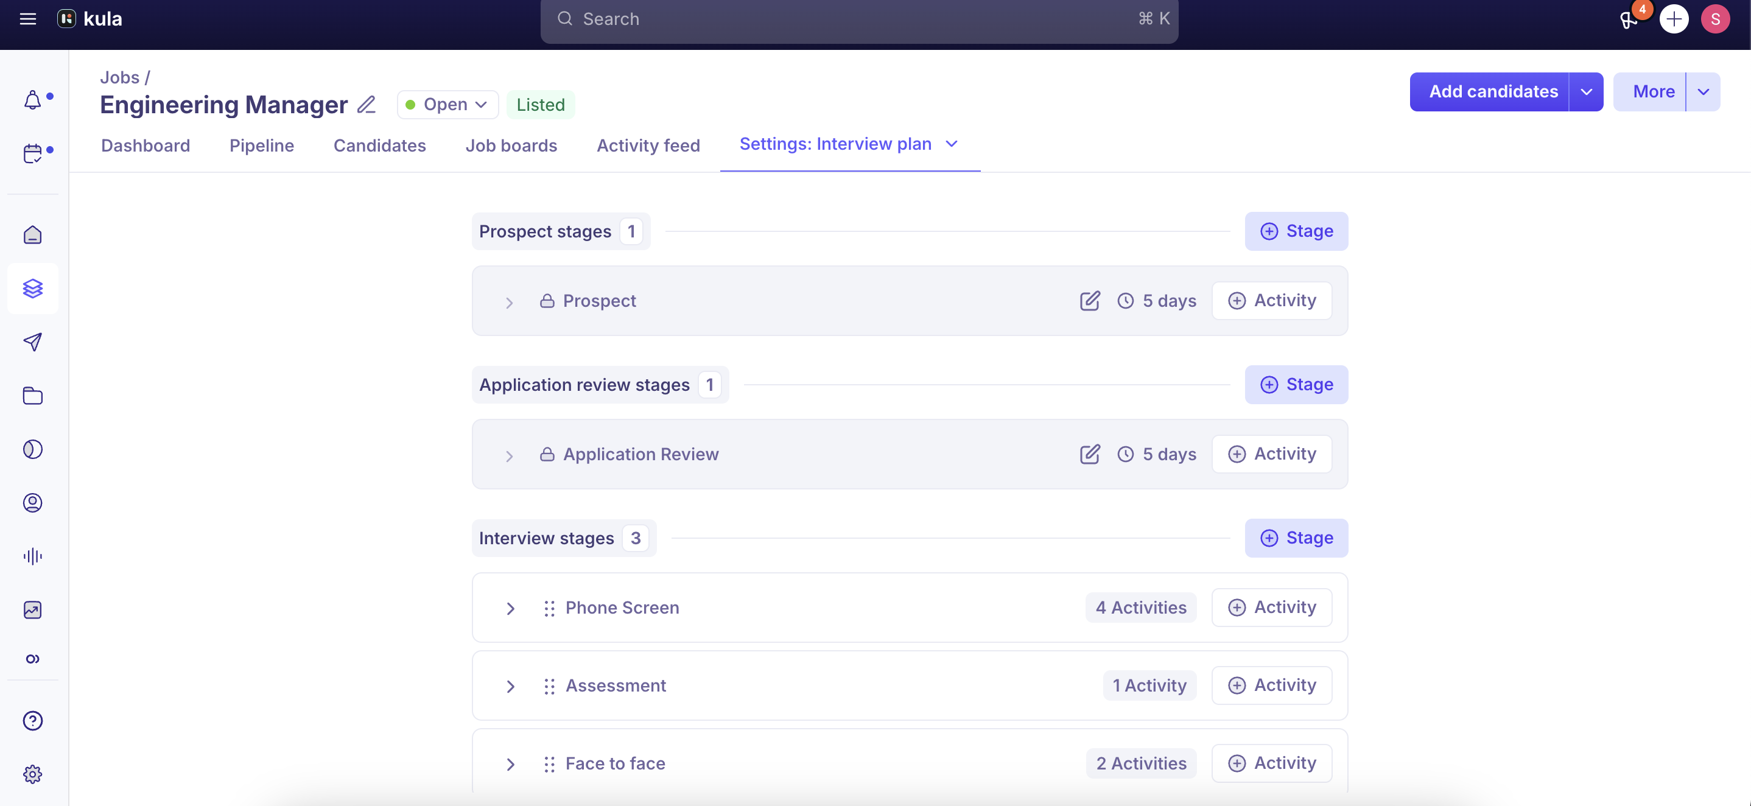This screenshot has width=1751, height=806.
Task: Open the paper plane icon in the sidebar
Action: [x=33, y=342]
